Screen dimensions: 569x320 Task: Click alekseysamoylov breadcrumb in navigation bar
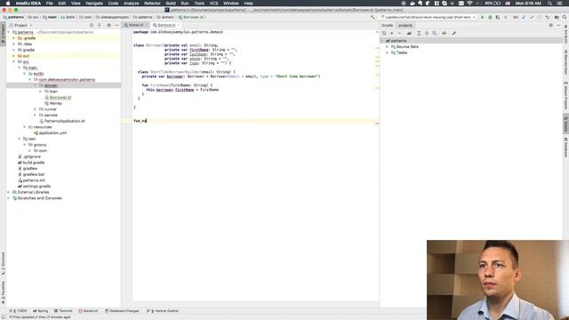(x=112, y=17)
